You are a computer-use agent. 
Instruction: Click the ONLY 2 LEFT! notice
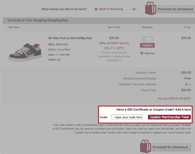point(114,48)
